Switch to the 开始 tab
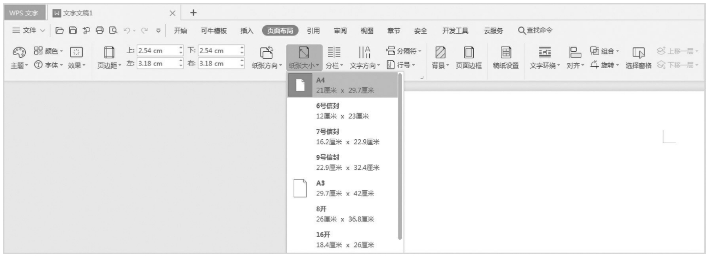Viewport: 709px width, 257px height. [x=181, y=31]
